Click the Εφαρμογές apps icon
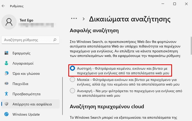 tap(7, 53)
